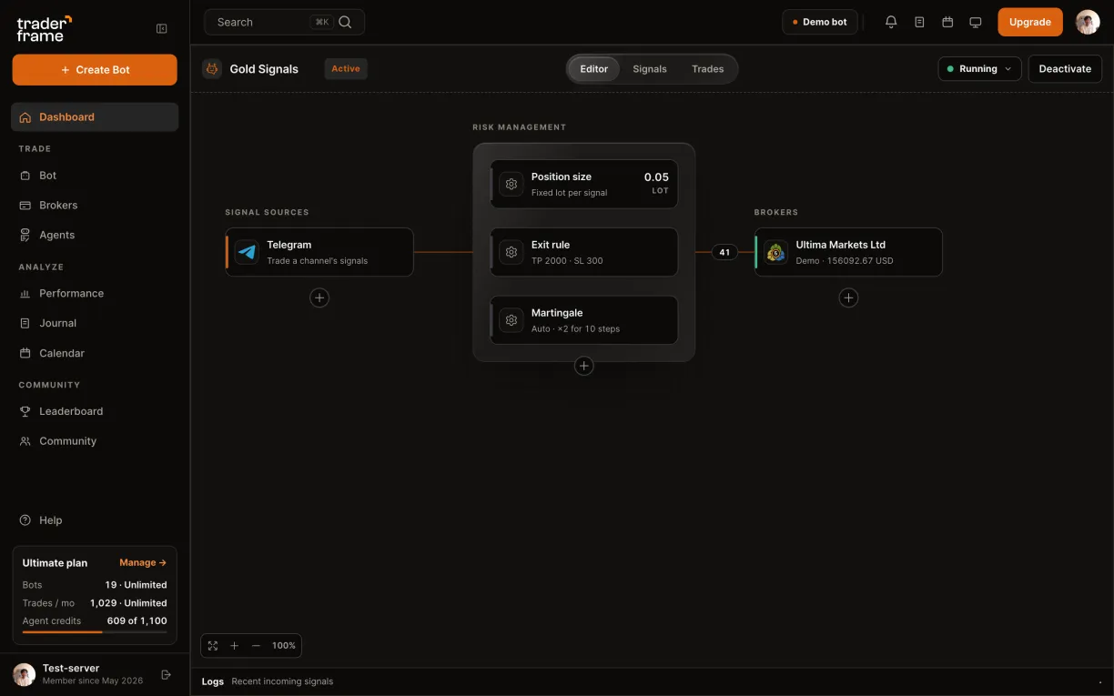Zoom in on the canvas
1114x696 pixels.
(x=234, y=645)
